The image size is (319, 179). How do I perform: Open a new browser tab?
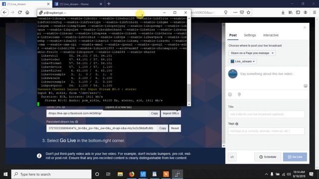pos(109,4)
